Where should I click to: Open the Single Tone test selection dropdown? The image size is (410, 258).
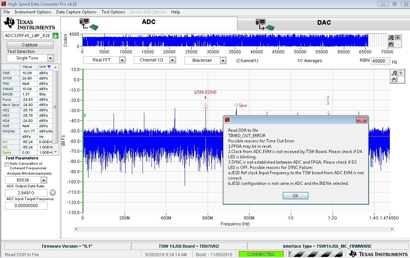(x=51, y=58)
